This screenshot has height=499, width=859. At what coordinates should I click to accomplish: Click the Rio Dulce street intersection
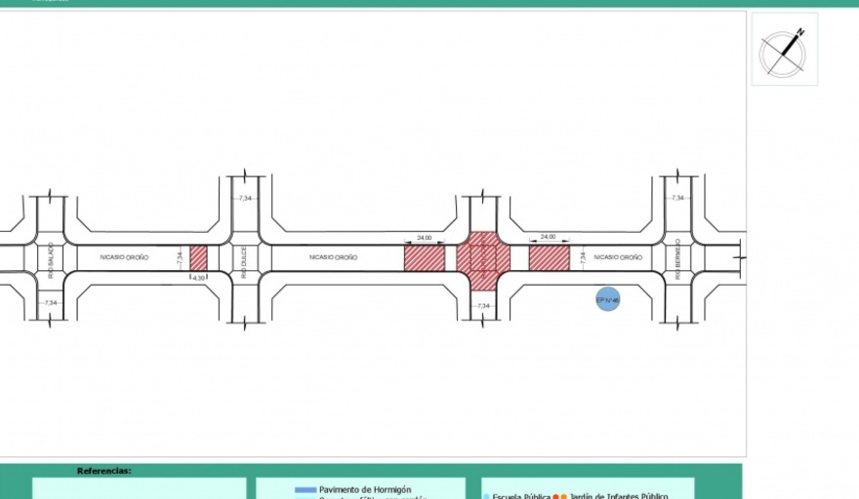click(245, 258)
